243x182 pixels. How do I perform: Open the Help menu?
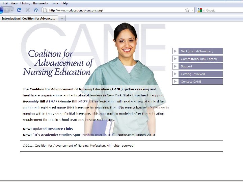point(64,3)
